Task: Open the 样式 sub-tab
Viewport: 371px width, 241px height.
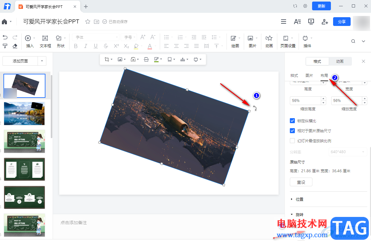Action: point(294,76)
